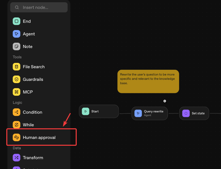
Task: Open the Query rewrite agent node
Action: (x=150, y=113)
